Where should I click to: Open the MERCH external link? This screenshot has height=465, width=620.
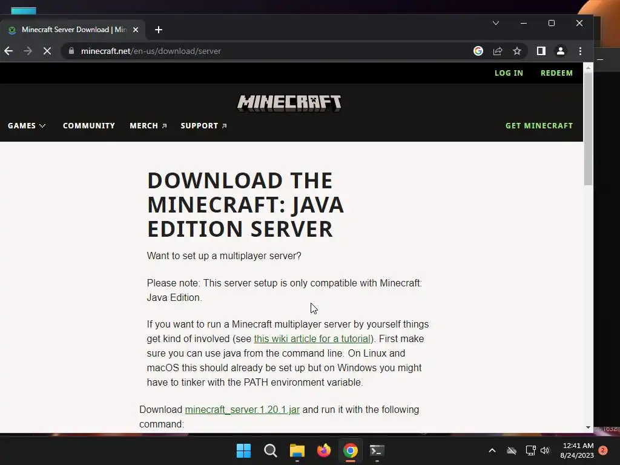coord(148,126)
